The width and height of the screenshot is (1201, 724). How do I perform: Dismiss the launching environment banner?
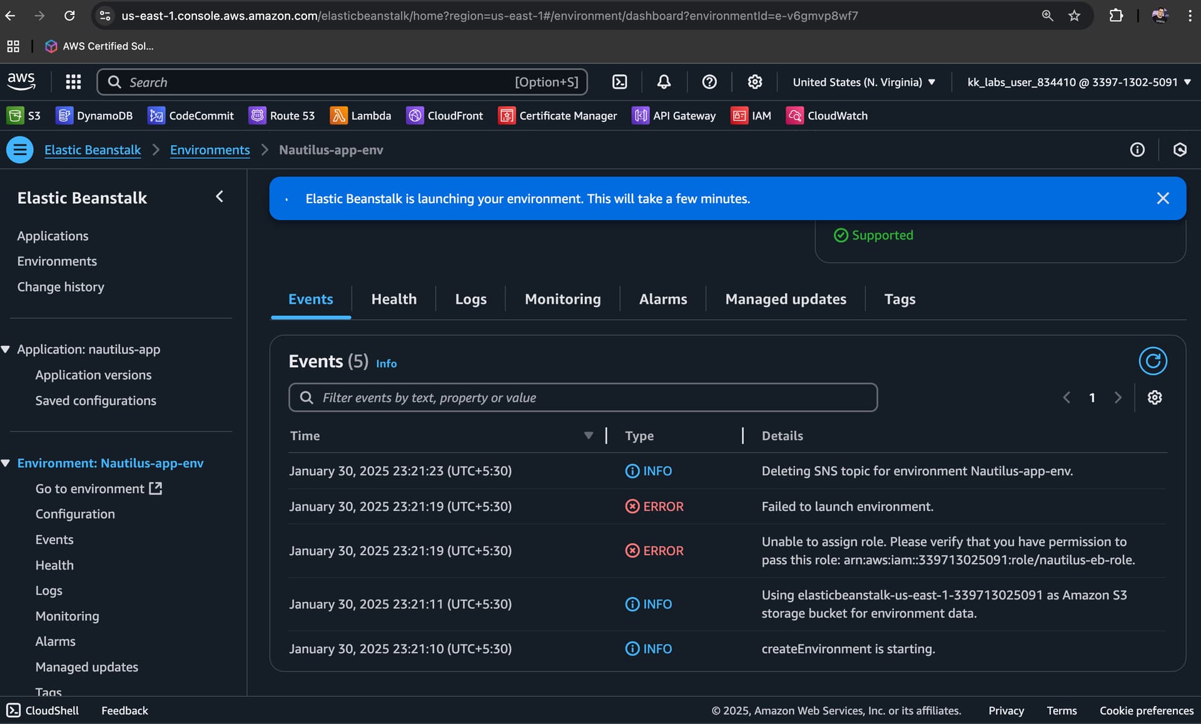[x=1162, y=198]
